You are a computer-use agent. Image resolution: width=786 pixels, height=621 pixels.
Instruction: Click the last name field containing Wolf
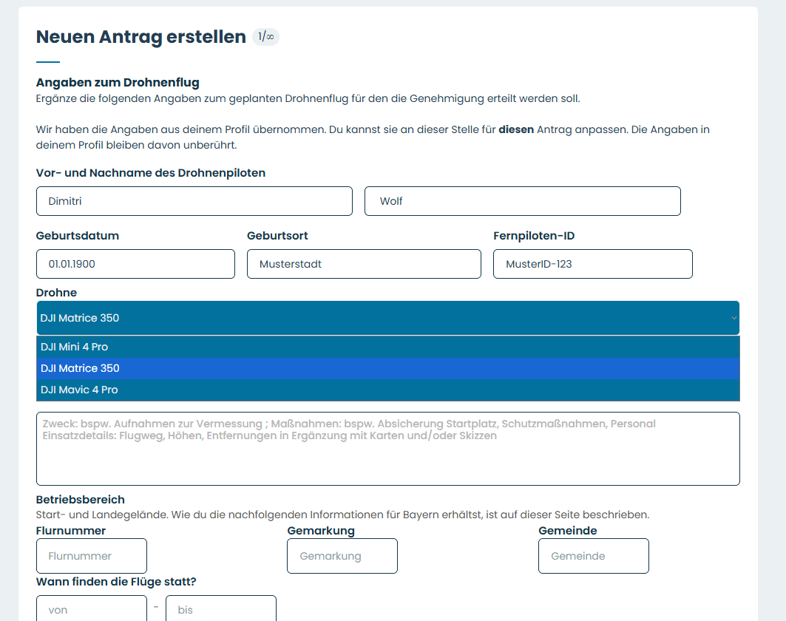point(522,201)
